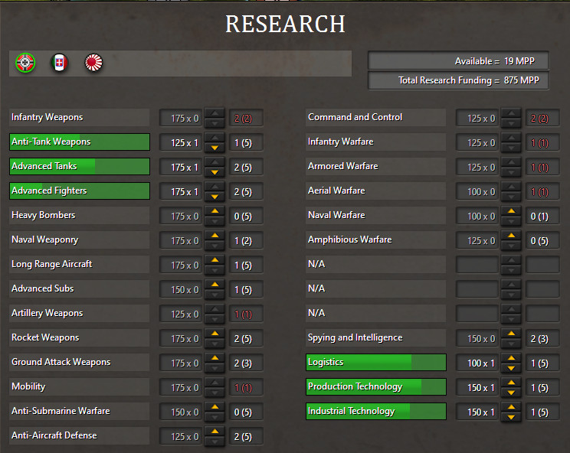Select the Heavy Bombers research row

(x=80, y=215)
